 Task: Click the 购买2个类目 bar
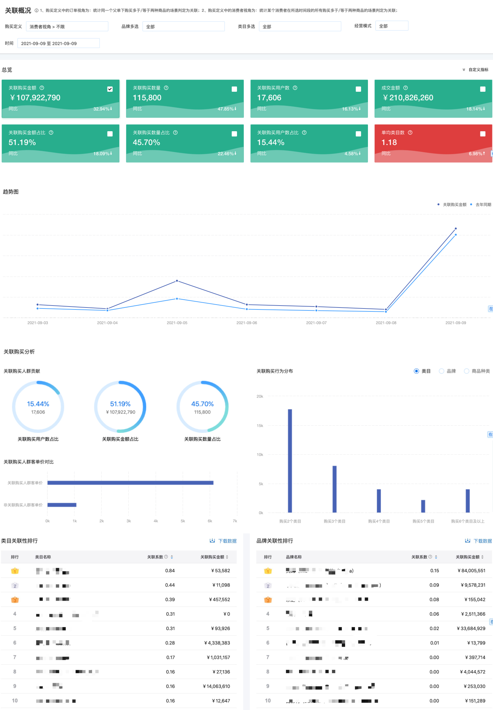coord(290,461)
